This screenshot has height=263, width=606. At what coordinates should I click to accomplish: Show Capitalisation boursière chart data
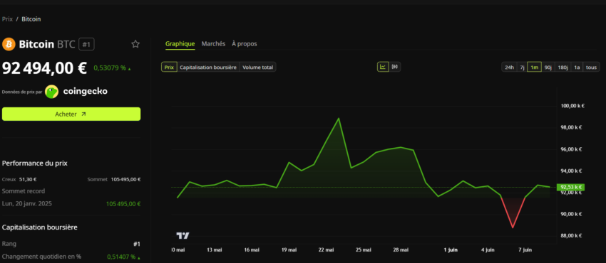point(208,68)
